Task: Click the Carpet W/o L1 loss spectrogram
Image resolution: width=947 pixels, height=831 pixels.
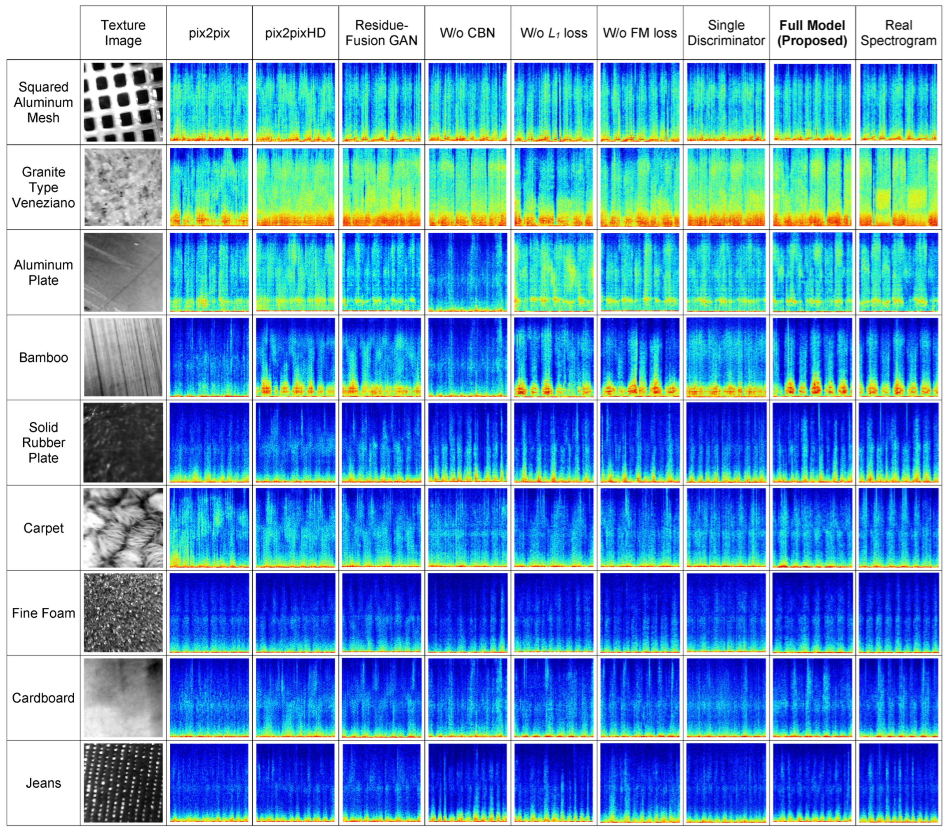Action: [x=554, y=528]
